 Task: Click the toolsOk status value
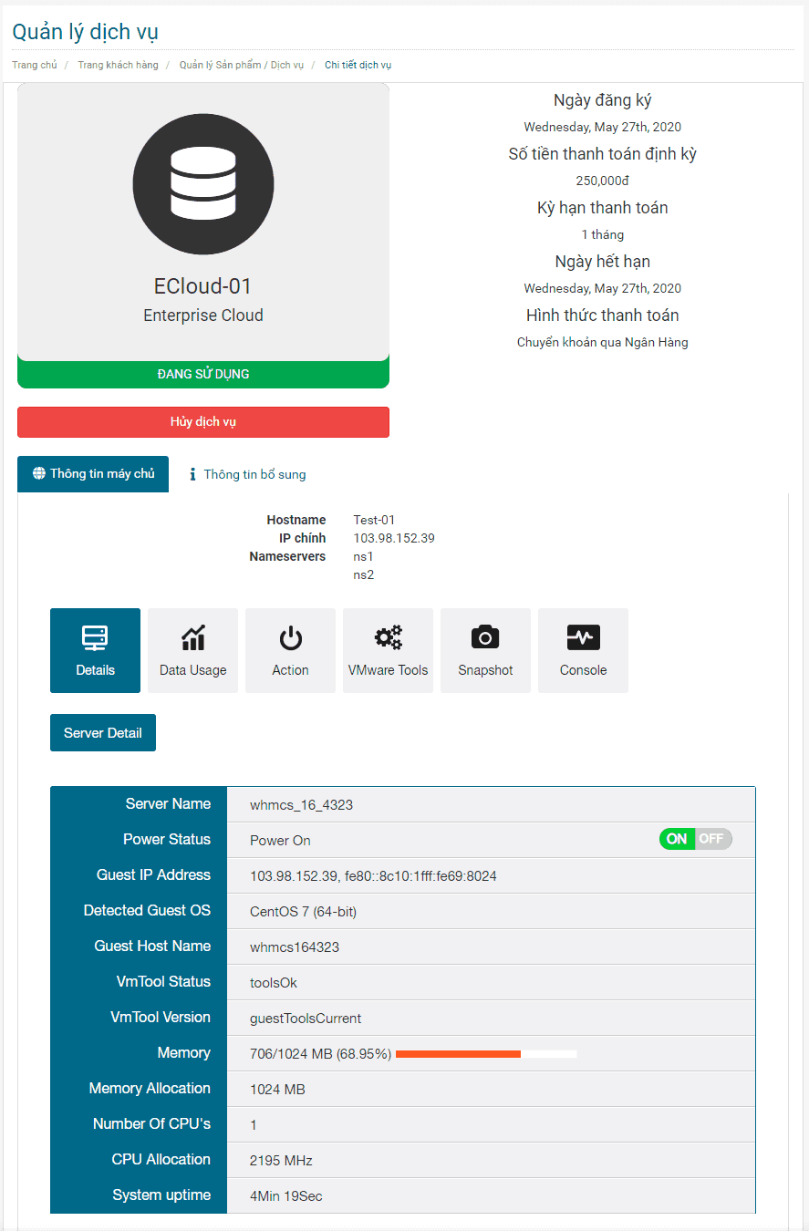tap(274, 983)
